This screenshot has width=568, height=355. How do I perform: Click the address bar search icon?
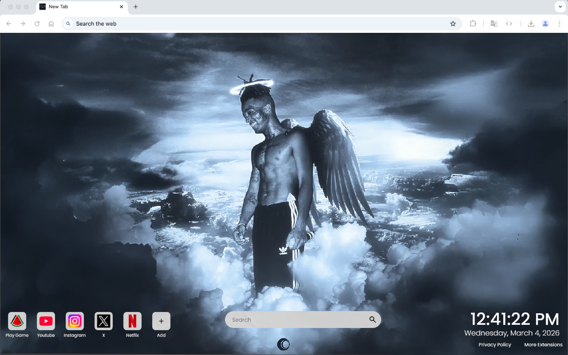pos(68,24)
